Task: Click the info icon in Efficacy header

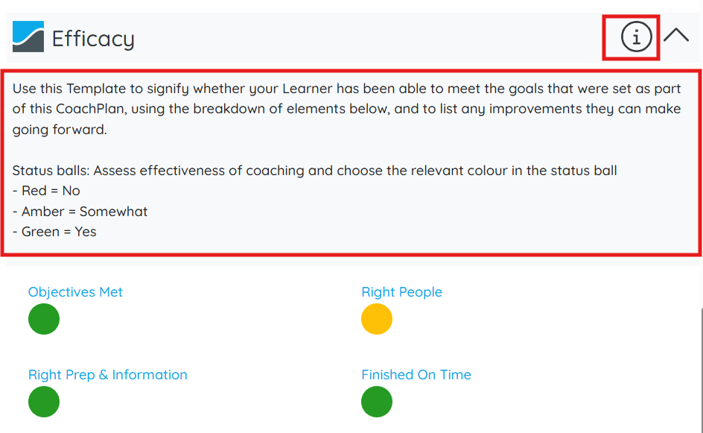Action: [636, 37]
